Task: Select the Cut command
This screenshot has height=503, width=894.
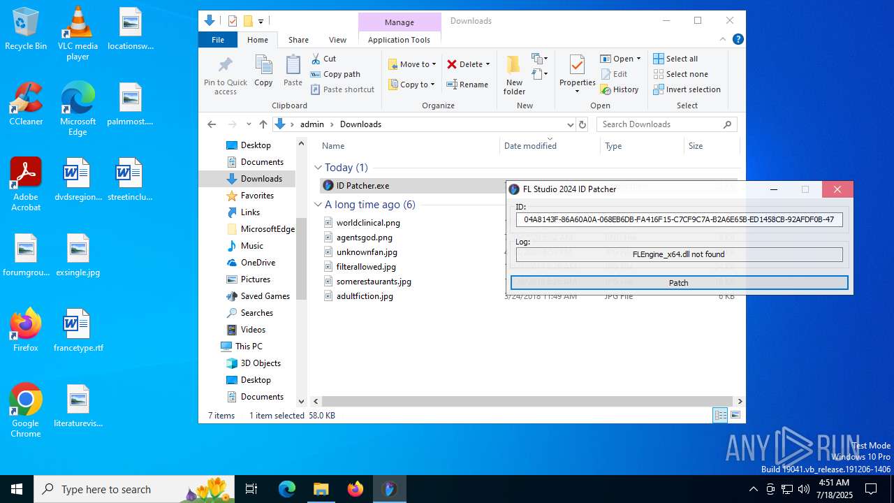Action: pyautogui.click(x=323, y=59)
